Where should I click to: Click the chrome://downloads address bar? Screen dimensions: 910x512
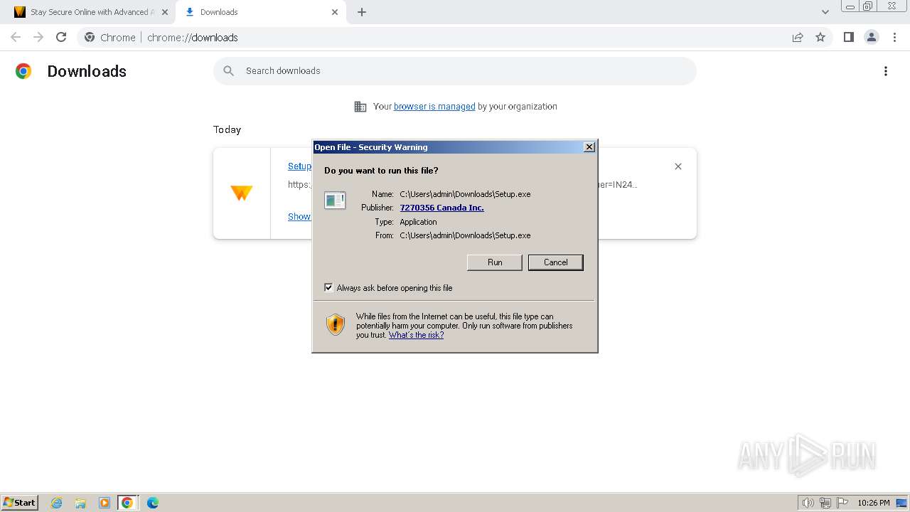point(455,37)
